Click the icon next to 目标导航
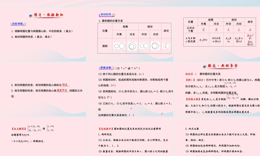Viewport: 260px width, 156px height. coord(25,24)
